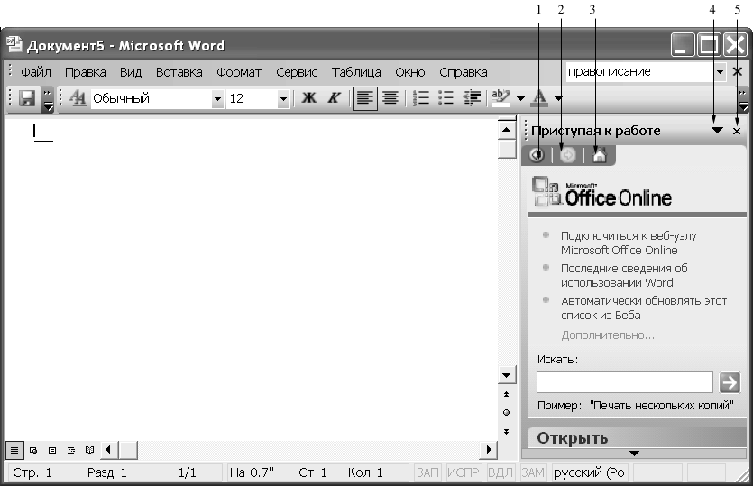Switch to Reading Layout view icon
This screenshot has height=486, width=753.
click(x=89, y=450)
